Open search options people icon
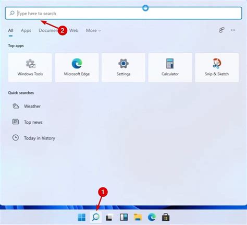This screenshot has width=247, height=225. tap(221, 30)
